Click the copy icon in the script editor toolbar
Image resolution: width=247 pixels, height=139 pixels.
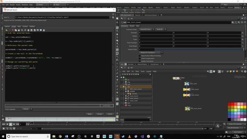coord(16,30)
